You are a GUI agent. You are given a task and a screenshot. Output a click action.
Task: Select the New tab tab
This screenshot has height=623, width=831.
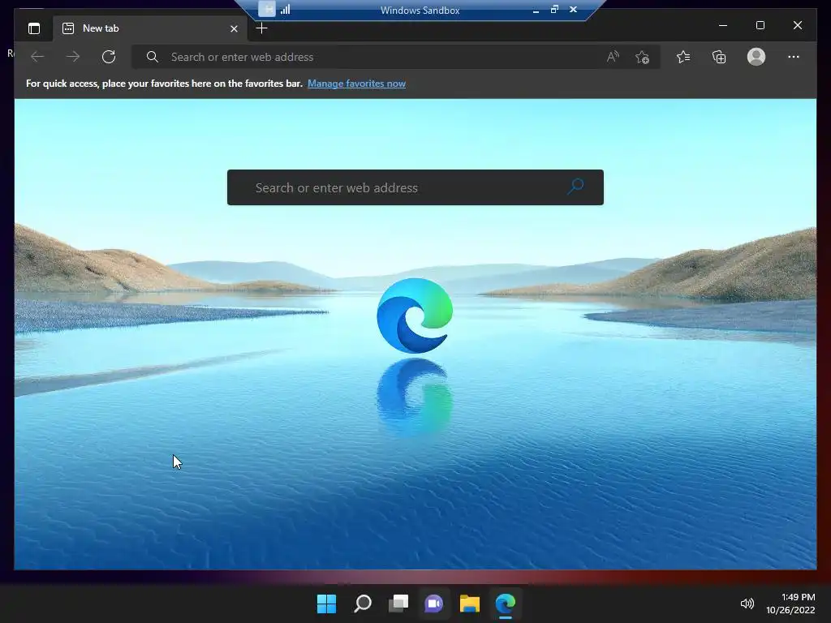149,28
